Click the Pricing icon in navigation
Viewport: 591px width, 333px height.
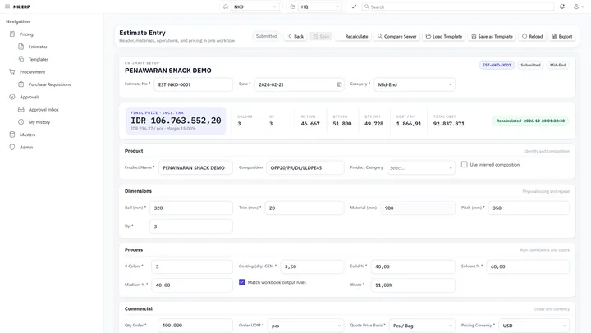pos(12,34)
